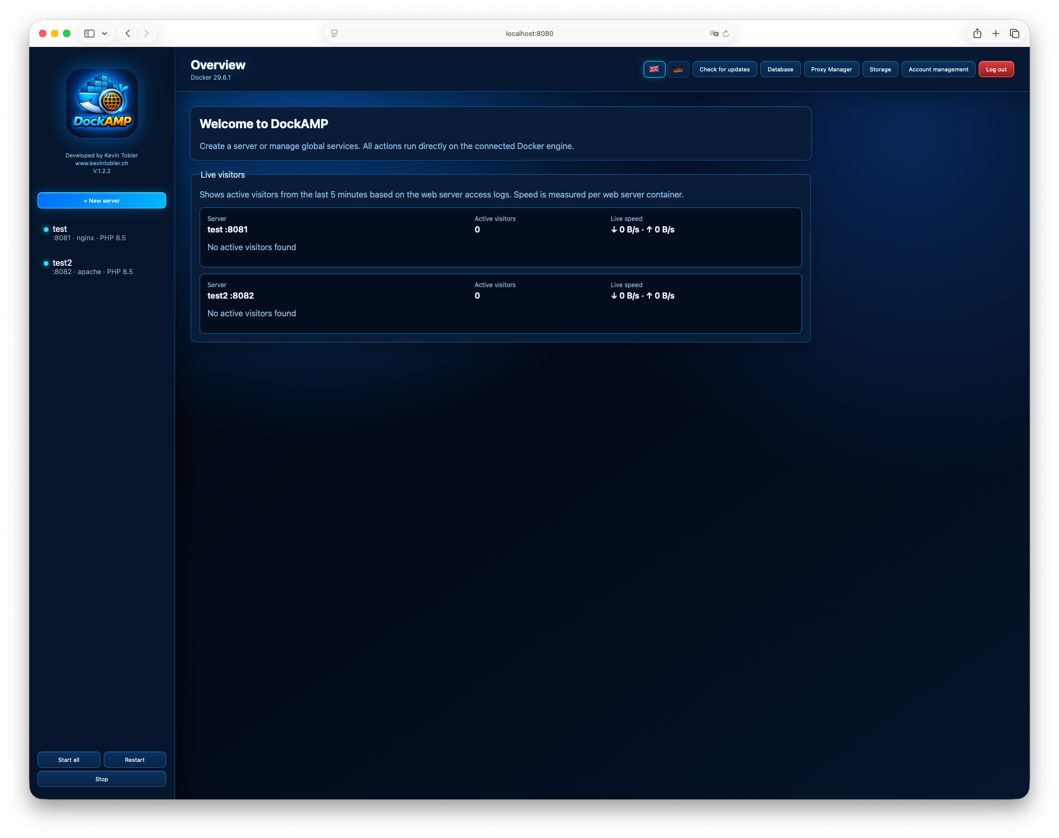
Task: Click ':8081 · nginx · PHP 8.5' details
Action: [89, 238]
